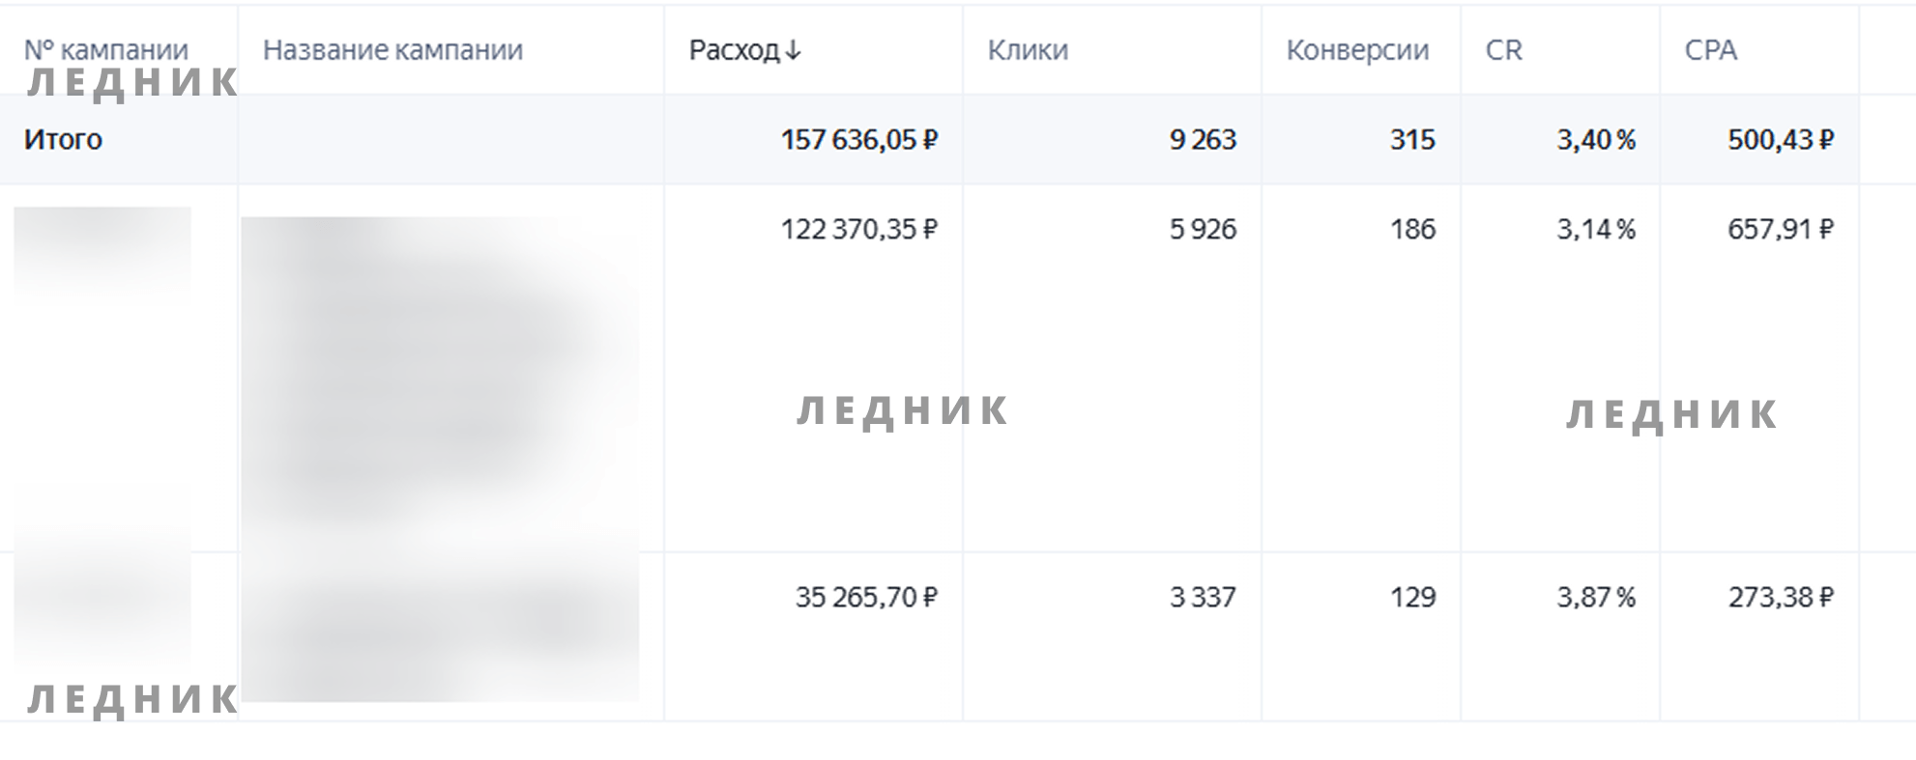Click CR cell 3,87 %

[1596, 597]
